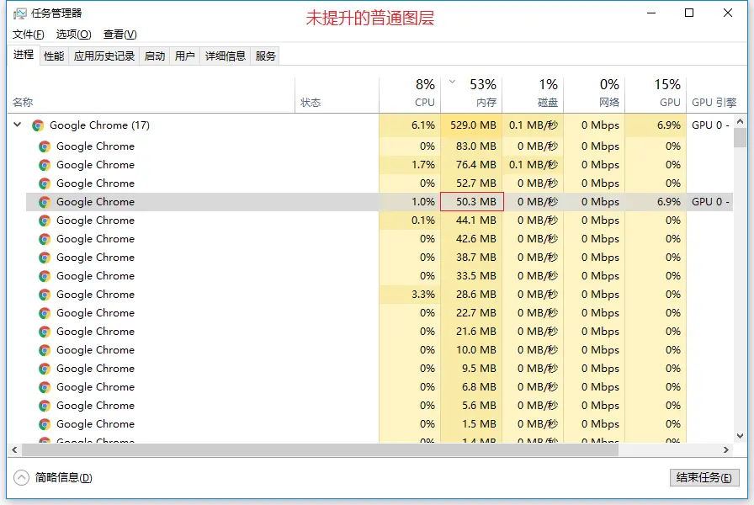Click the Chrome icon in the 50.3 MB row
The height and width of the screenshot is (505, 754).
pos(45,202)
